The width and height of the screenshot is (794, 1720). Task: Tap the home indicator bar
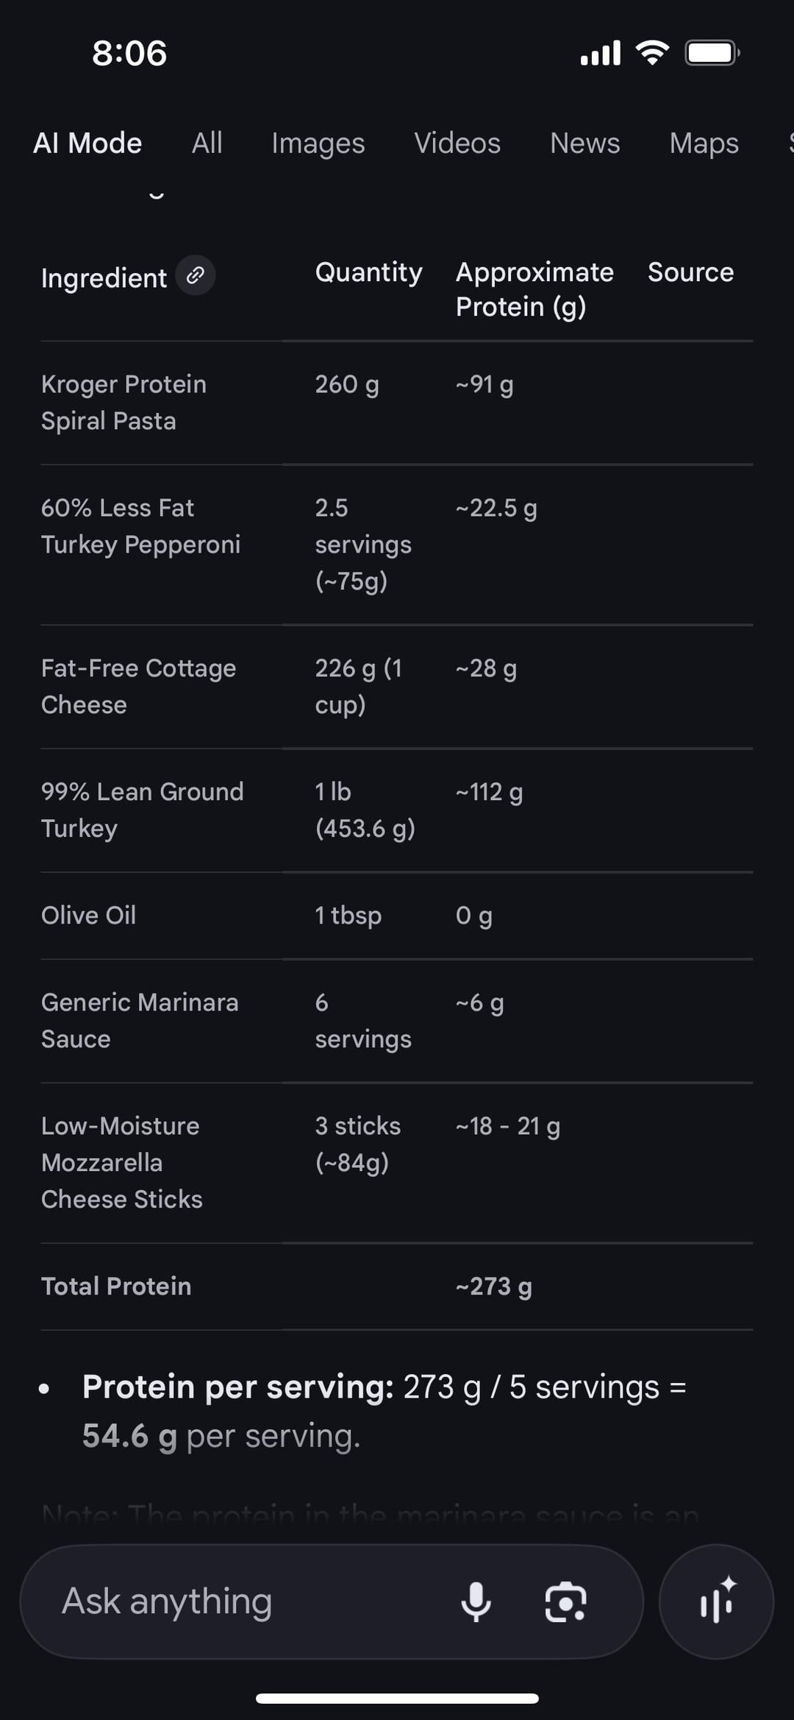click(x=397, y=1699)
